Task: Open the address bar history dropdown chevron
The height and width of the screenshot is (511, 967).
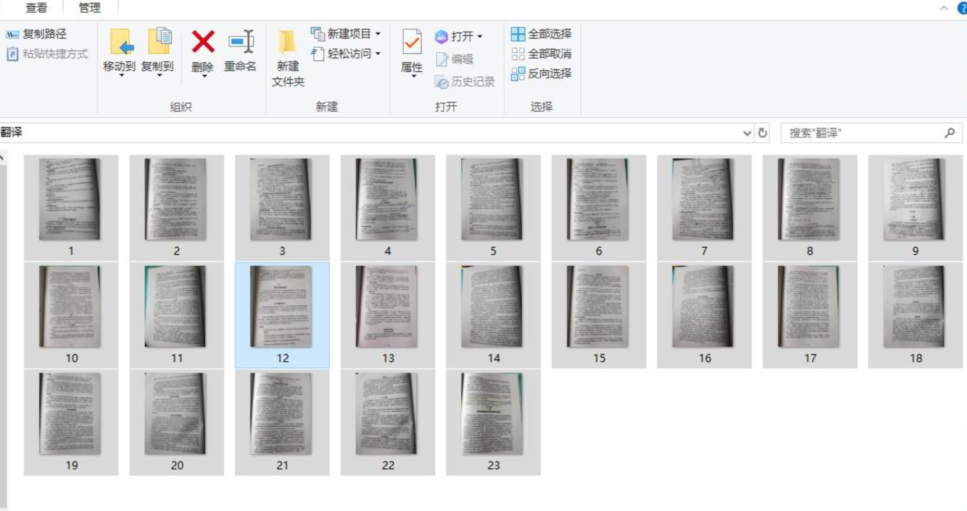Action: coord(747,133)
